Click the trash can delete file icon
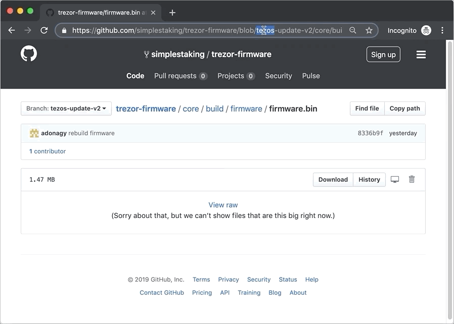The width and height of the screenshot is (454, 324). point(412,179)
